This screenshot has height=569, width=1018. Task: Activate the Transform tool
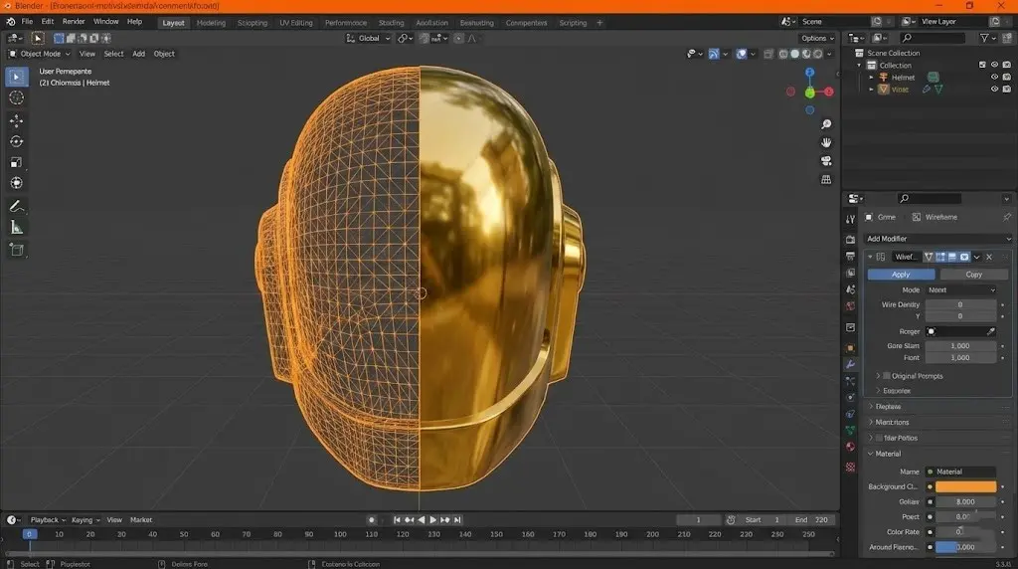click(16, 183)
